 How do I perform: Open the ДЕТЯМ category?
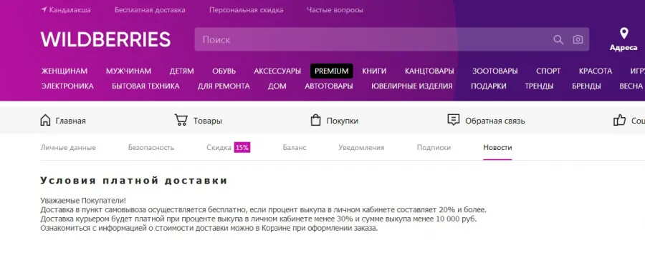(182, 71)
